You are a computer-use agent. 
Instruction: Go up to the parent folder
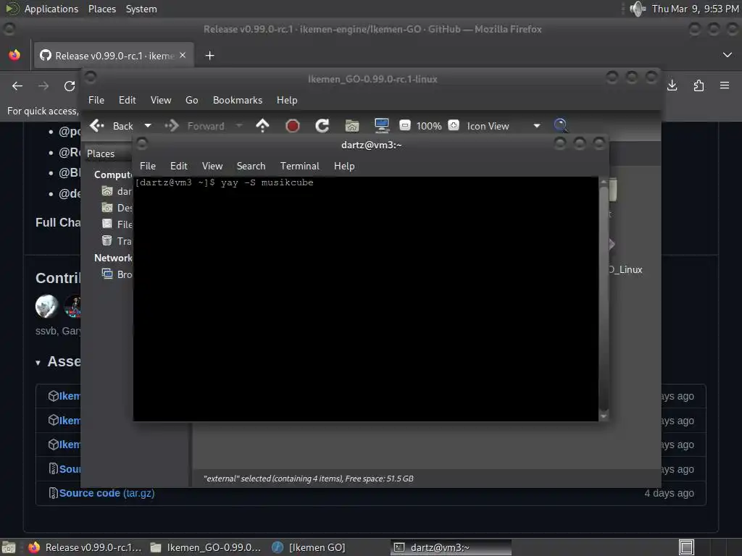tap(262, 125)
